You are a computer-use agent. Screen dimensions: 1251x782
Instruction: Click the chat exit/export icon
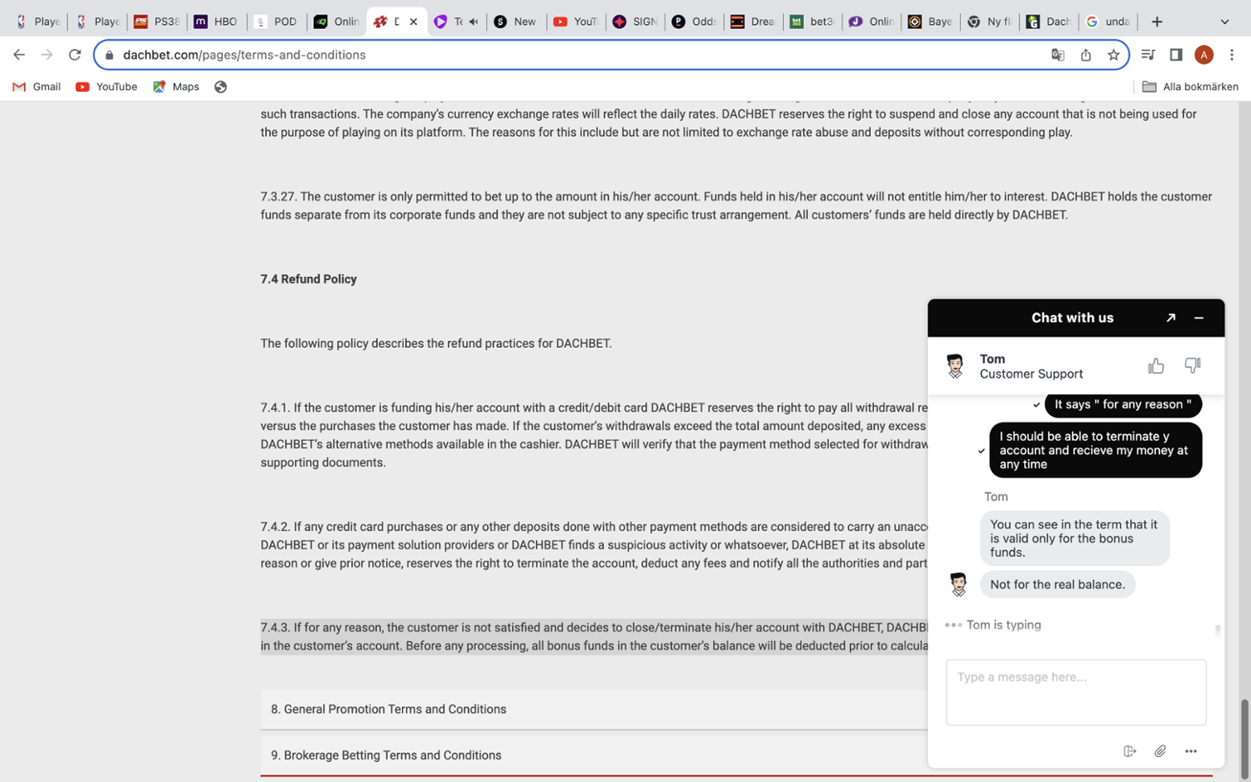(x=1130, y=751)
